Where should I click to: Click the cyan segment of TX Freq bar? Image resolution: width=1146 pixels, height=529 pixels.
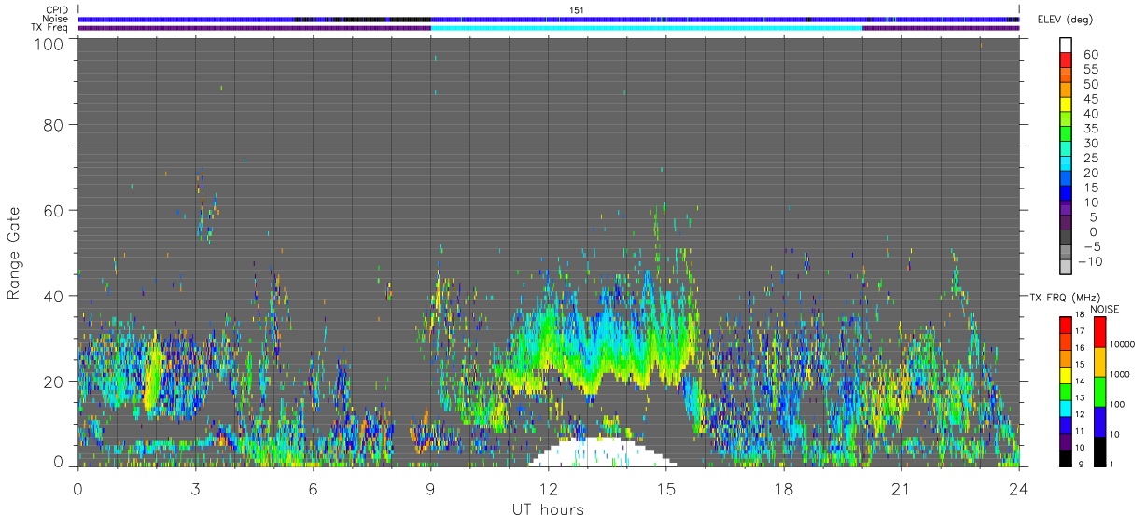(647, 28)
